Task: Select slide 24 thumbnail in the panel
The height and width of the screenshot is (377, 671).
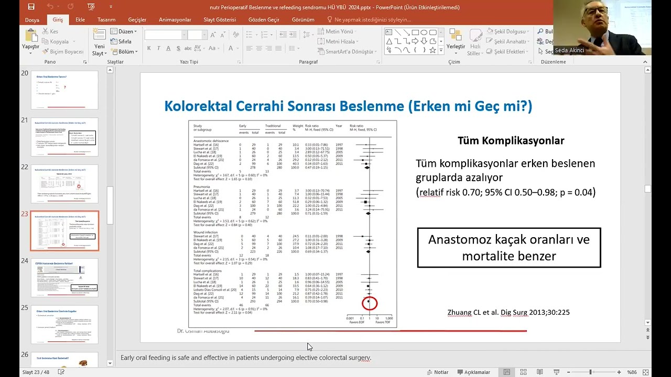Action: pos(64,278)
